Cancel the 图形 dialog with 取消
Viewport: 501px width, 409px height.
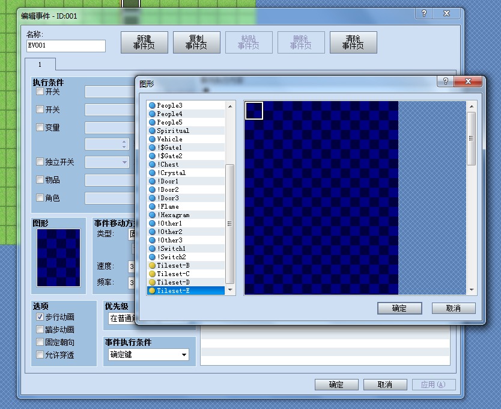(454, 308)
